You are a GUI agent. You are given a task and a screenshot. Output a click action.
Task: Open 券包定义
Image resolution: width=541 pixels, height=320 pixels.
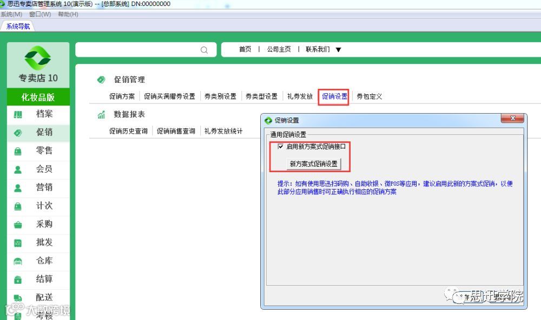coord(369,96)
